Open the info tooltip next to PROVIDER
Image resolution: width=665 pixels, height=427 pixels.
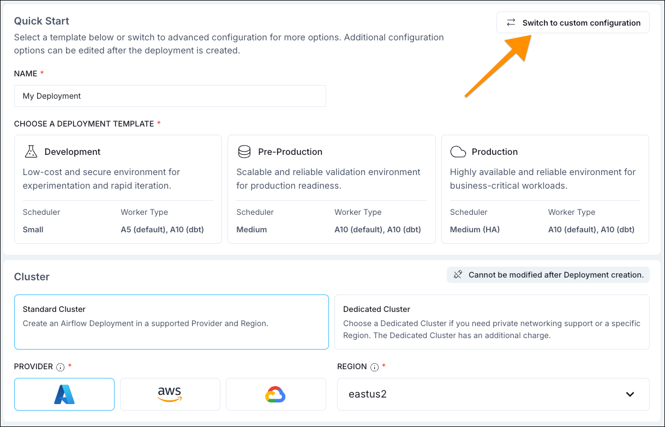coord(59,367)
